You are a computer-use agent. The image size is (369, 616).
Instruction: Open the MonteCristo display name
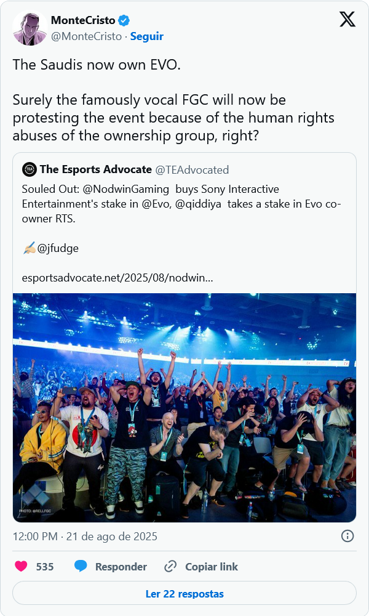tap(82, 20)
